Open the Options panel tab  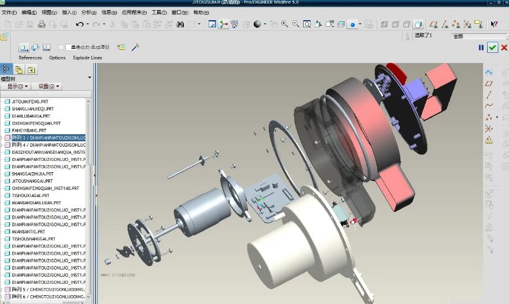point(57,58)
